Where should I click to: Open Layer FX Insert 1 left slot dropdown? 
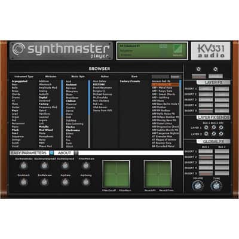point(206,89)
